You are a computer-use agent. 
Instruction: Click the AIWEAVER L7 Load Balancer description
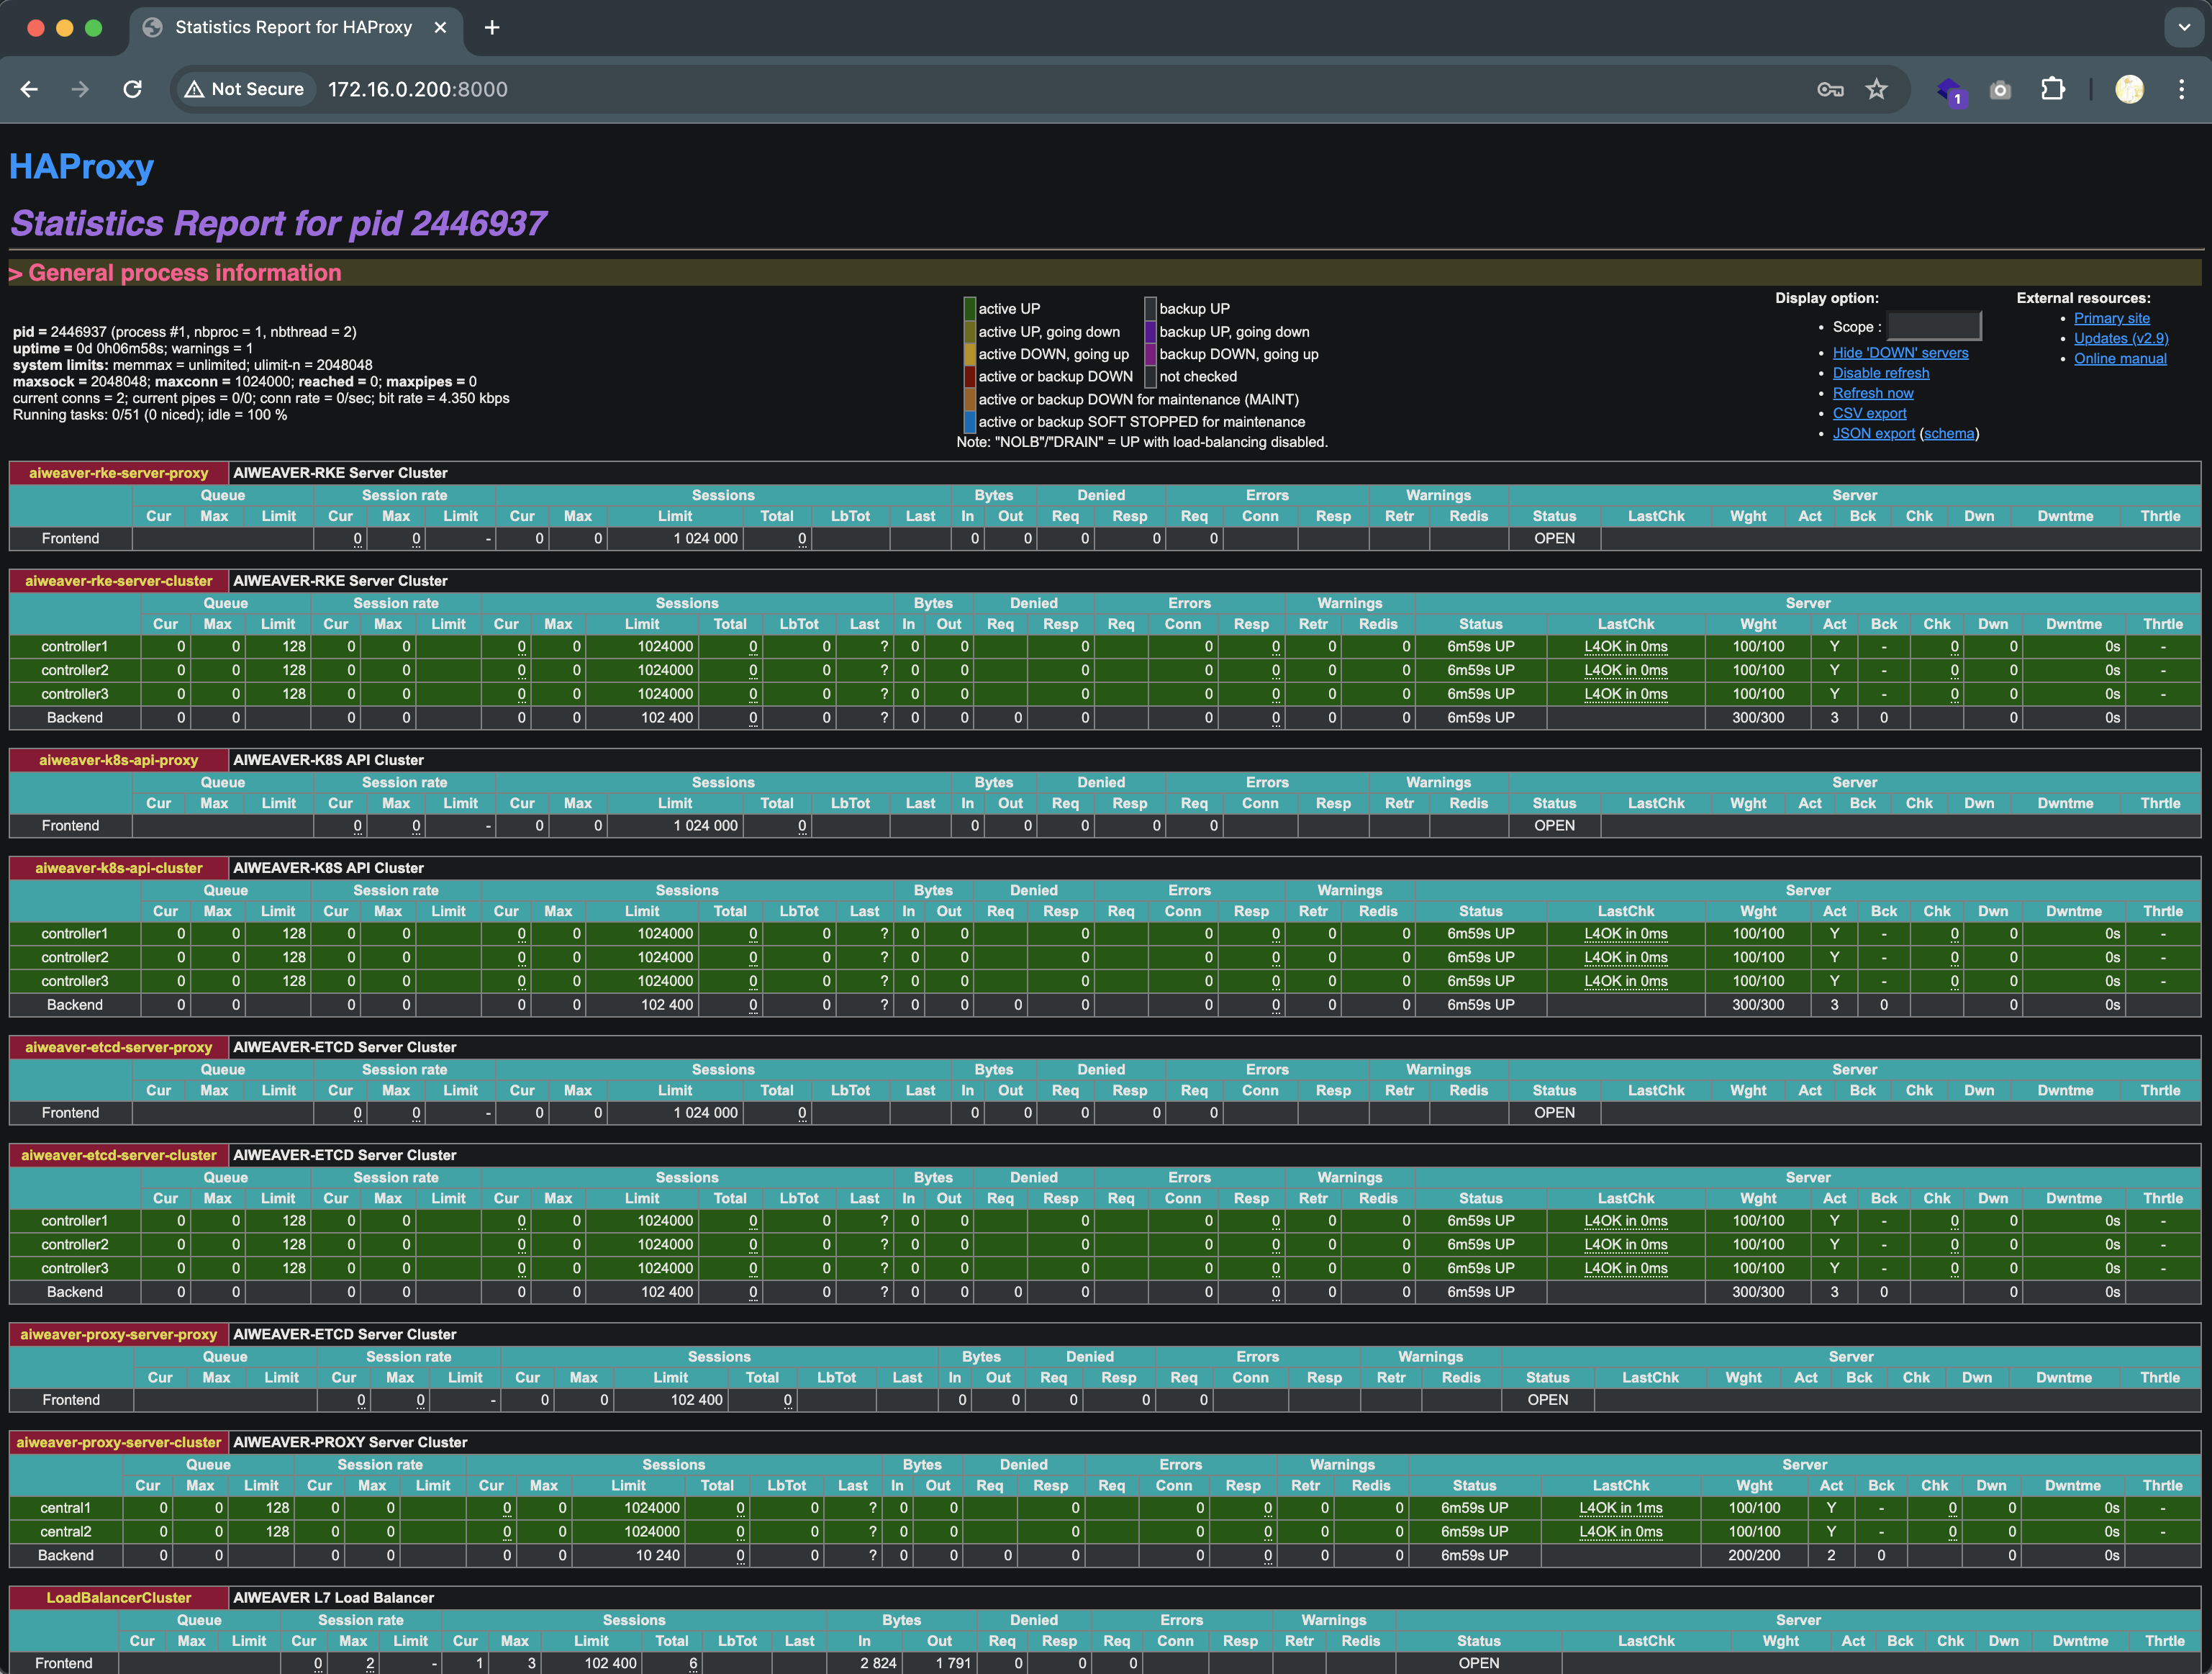tap(333, 1598)
